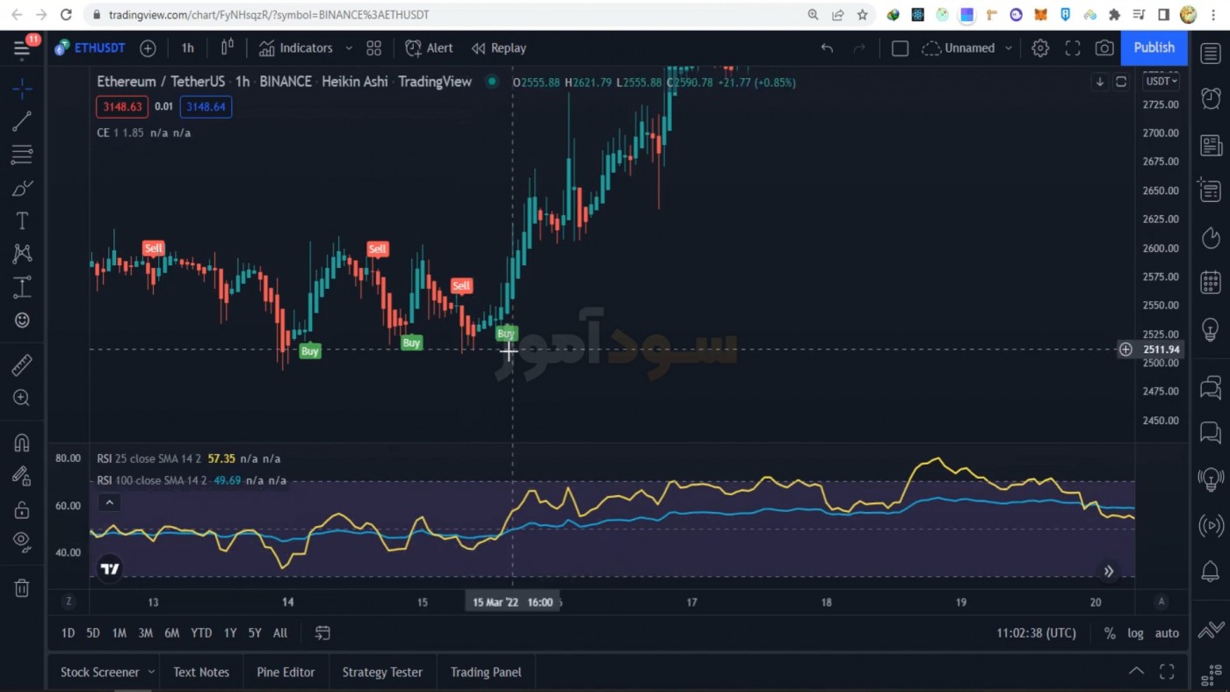Image resolution: width=1230 pixels, height=692 pixels.
Task: Select the ruler measure tool
Action: pos(22,364)
